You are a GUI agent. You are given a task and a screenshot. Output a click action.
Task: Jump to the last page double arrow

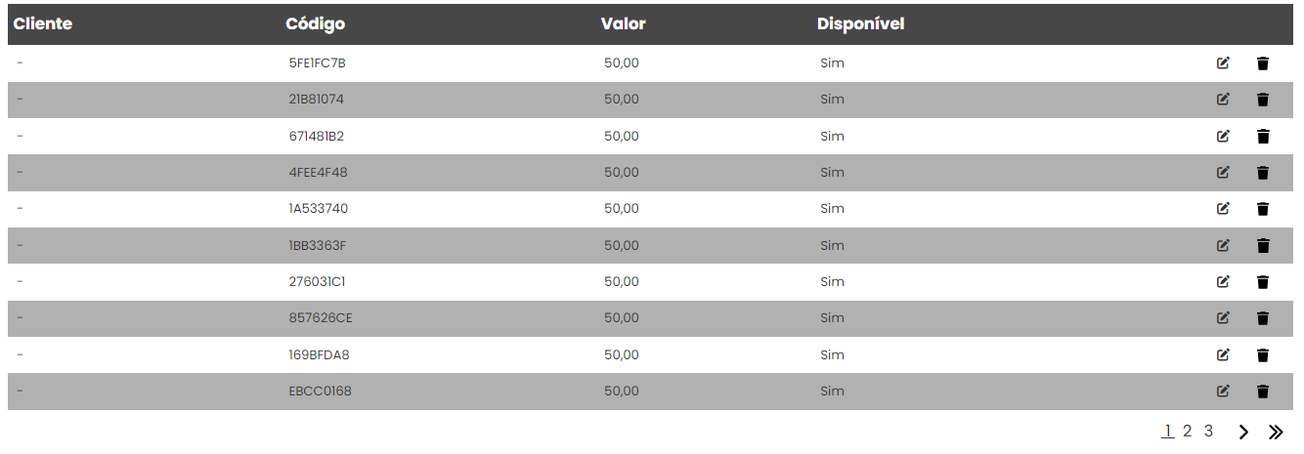tap(1276, 432)
